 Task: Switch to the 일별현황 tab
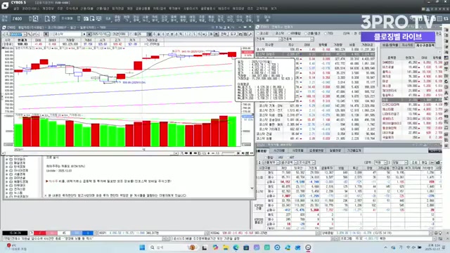tap(335, 150)
